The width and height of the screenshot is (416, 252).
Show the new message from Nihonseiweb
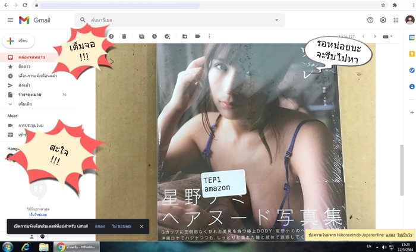tap(390, 235)
